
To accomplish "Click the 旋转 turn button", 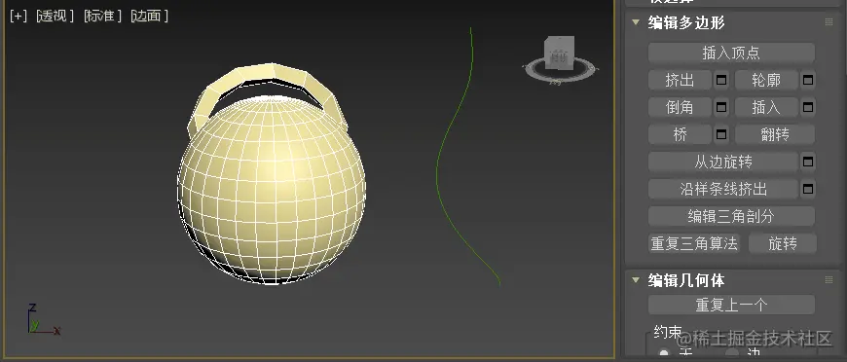I will coord(783,243).
